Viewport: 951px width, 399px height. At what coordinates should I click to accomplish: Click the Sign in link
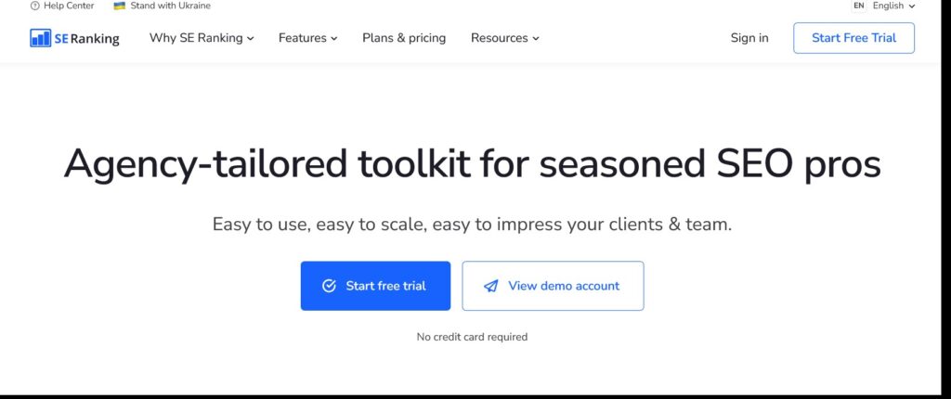[749, 38]
